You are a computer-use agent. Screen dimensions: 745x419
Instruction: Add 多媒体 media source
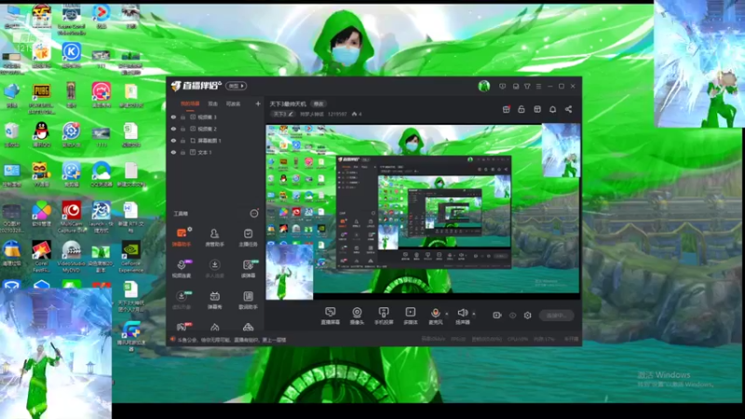(410, 316)
